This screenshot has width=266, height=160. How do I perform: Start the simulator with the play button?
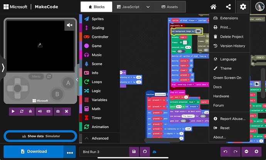click(x=13, y=111)
